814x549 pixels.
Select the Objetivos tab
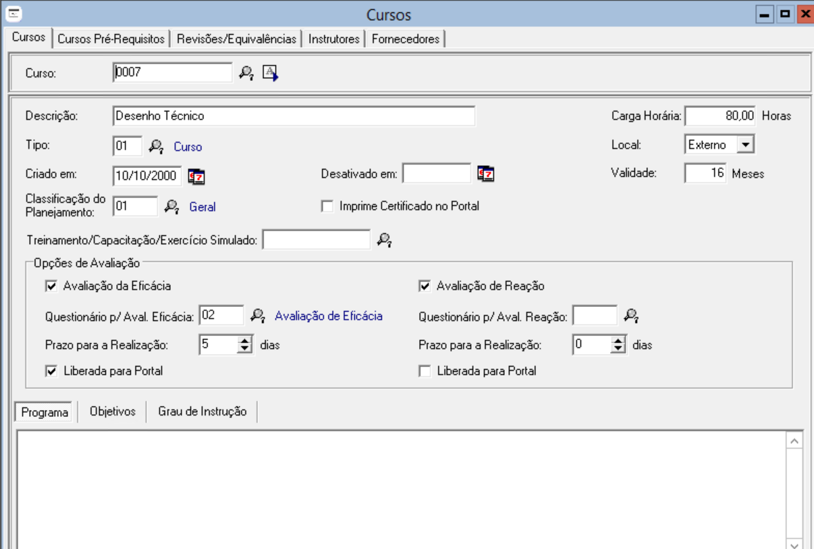(112, 411)
